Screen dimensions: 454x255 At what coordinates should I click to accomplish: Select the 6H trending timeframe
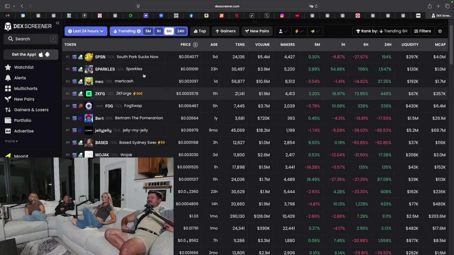[169, 31]
